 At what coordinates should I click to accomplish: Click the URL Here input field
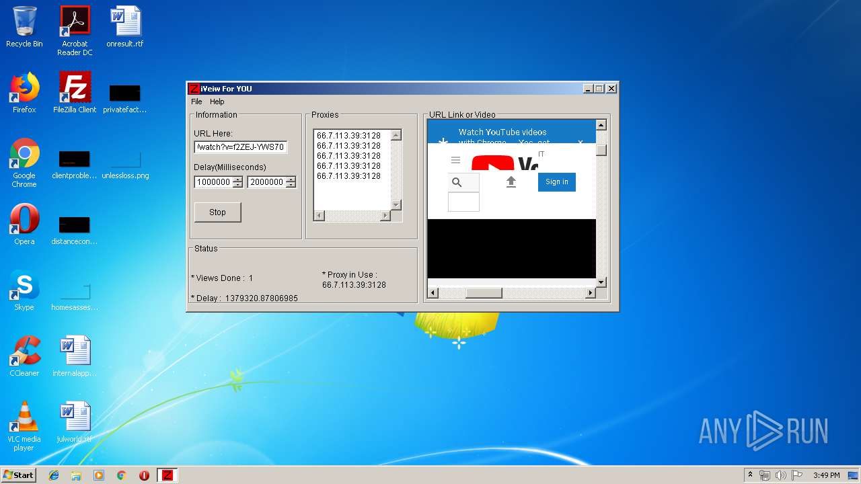[241, 147]
